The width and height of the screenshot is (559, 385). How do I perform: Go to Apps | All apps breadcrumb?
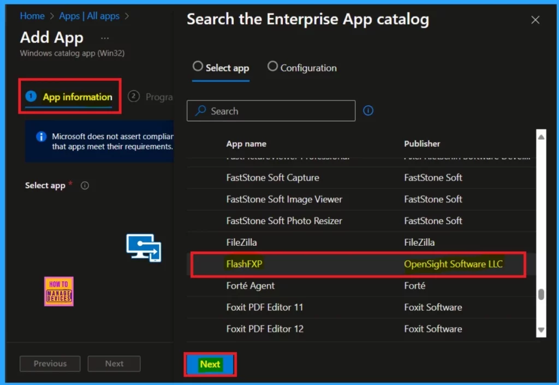point(89,16)
